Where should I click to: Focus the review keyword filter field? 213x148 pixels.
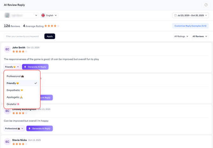coord(23,36)
